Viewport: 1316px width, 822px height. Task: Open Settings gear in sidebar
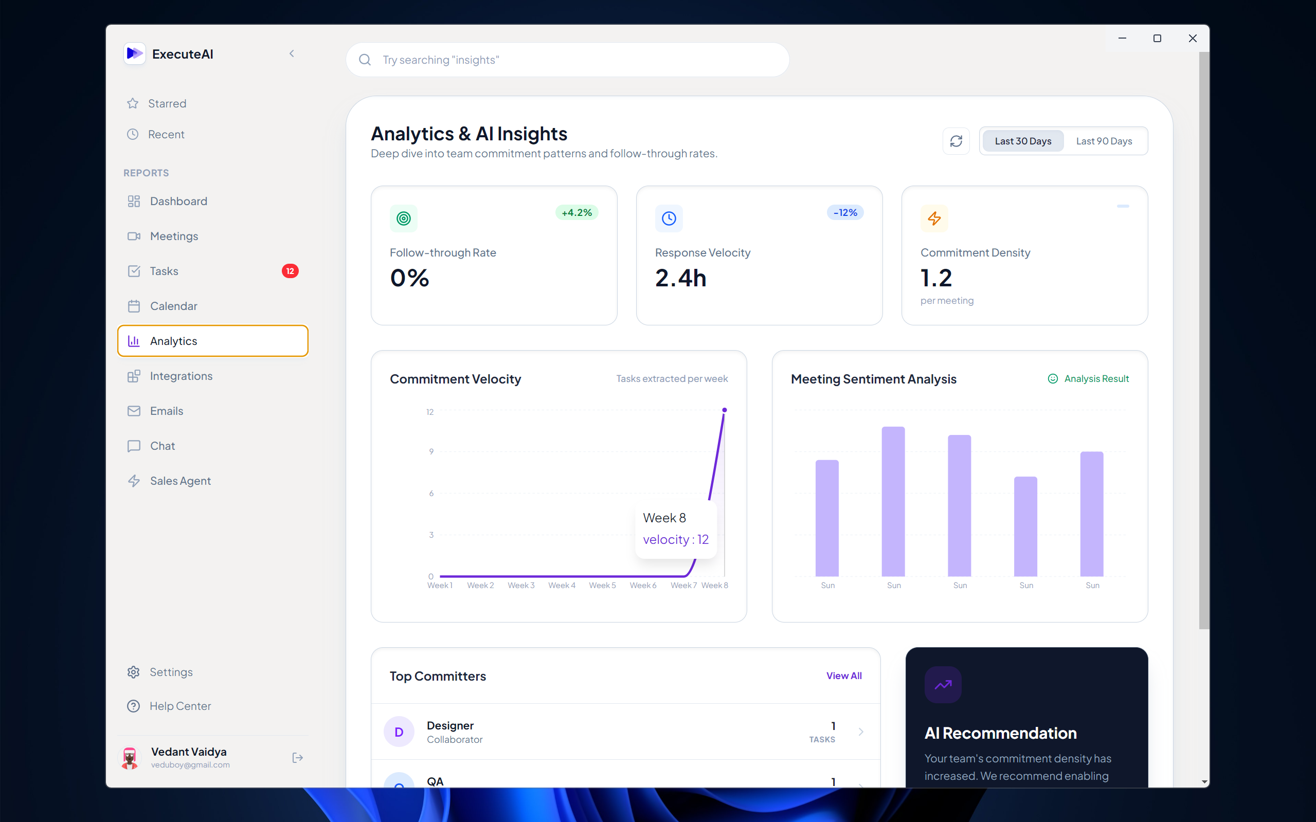[x=134, y=672]
